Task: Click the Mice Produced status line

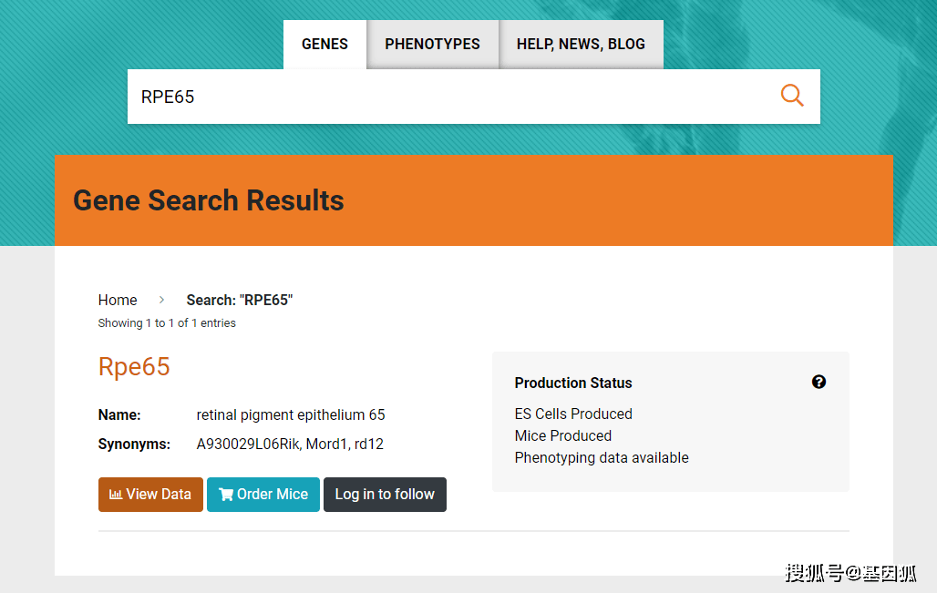Action: 562,435
